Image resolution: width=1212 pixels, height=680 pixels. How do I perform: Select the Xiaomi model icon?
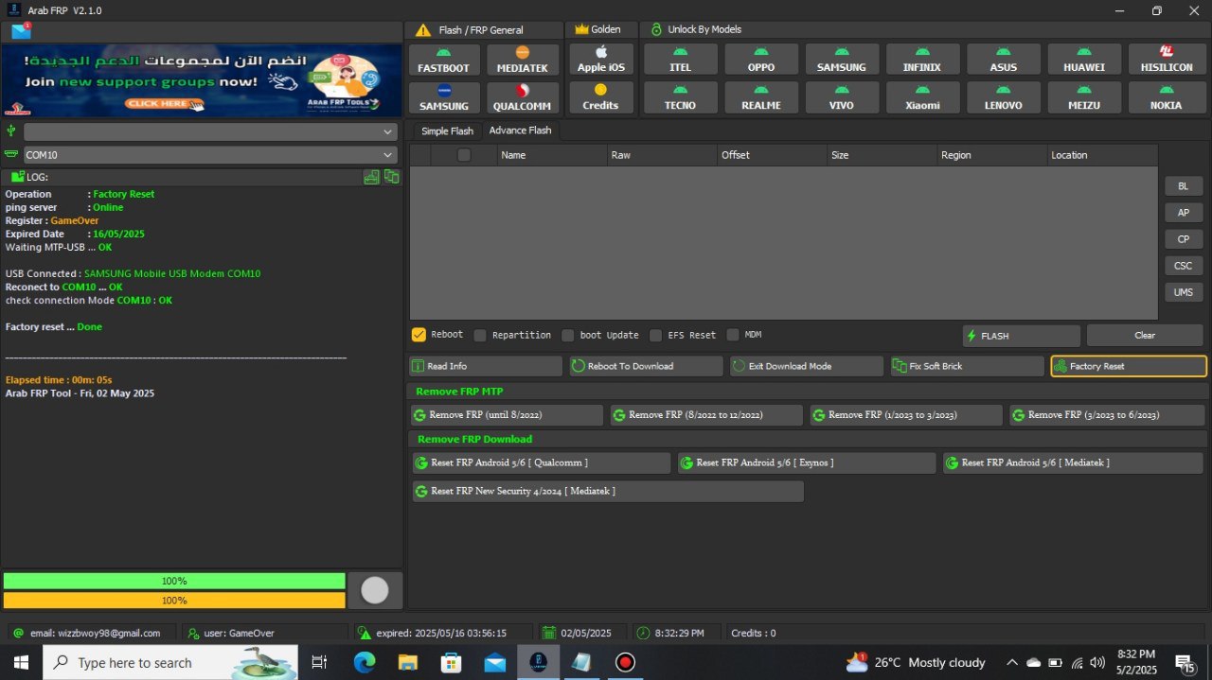click(x=922, y=96)
